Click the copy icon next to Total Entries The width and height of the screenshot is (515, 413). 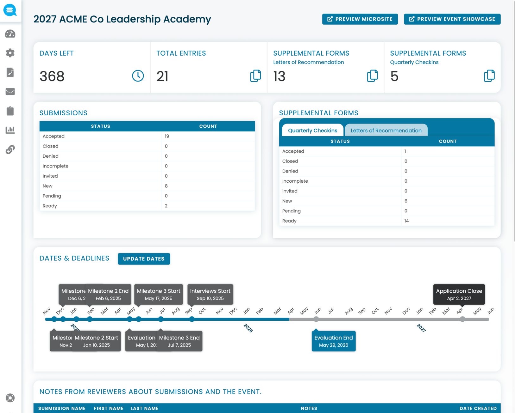tap(255, 76)
